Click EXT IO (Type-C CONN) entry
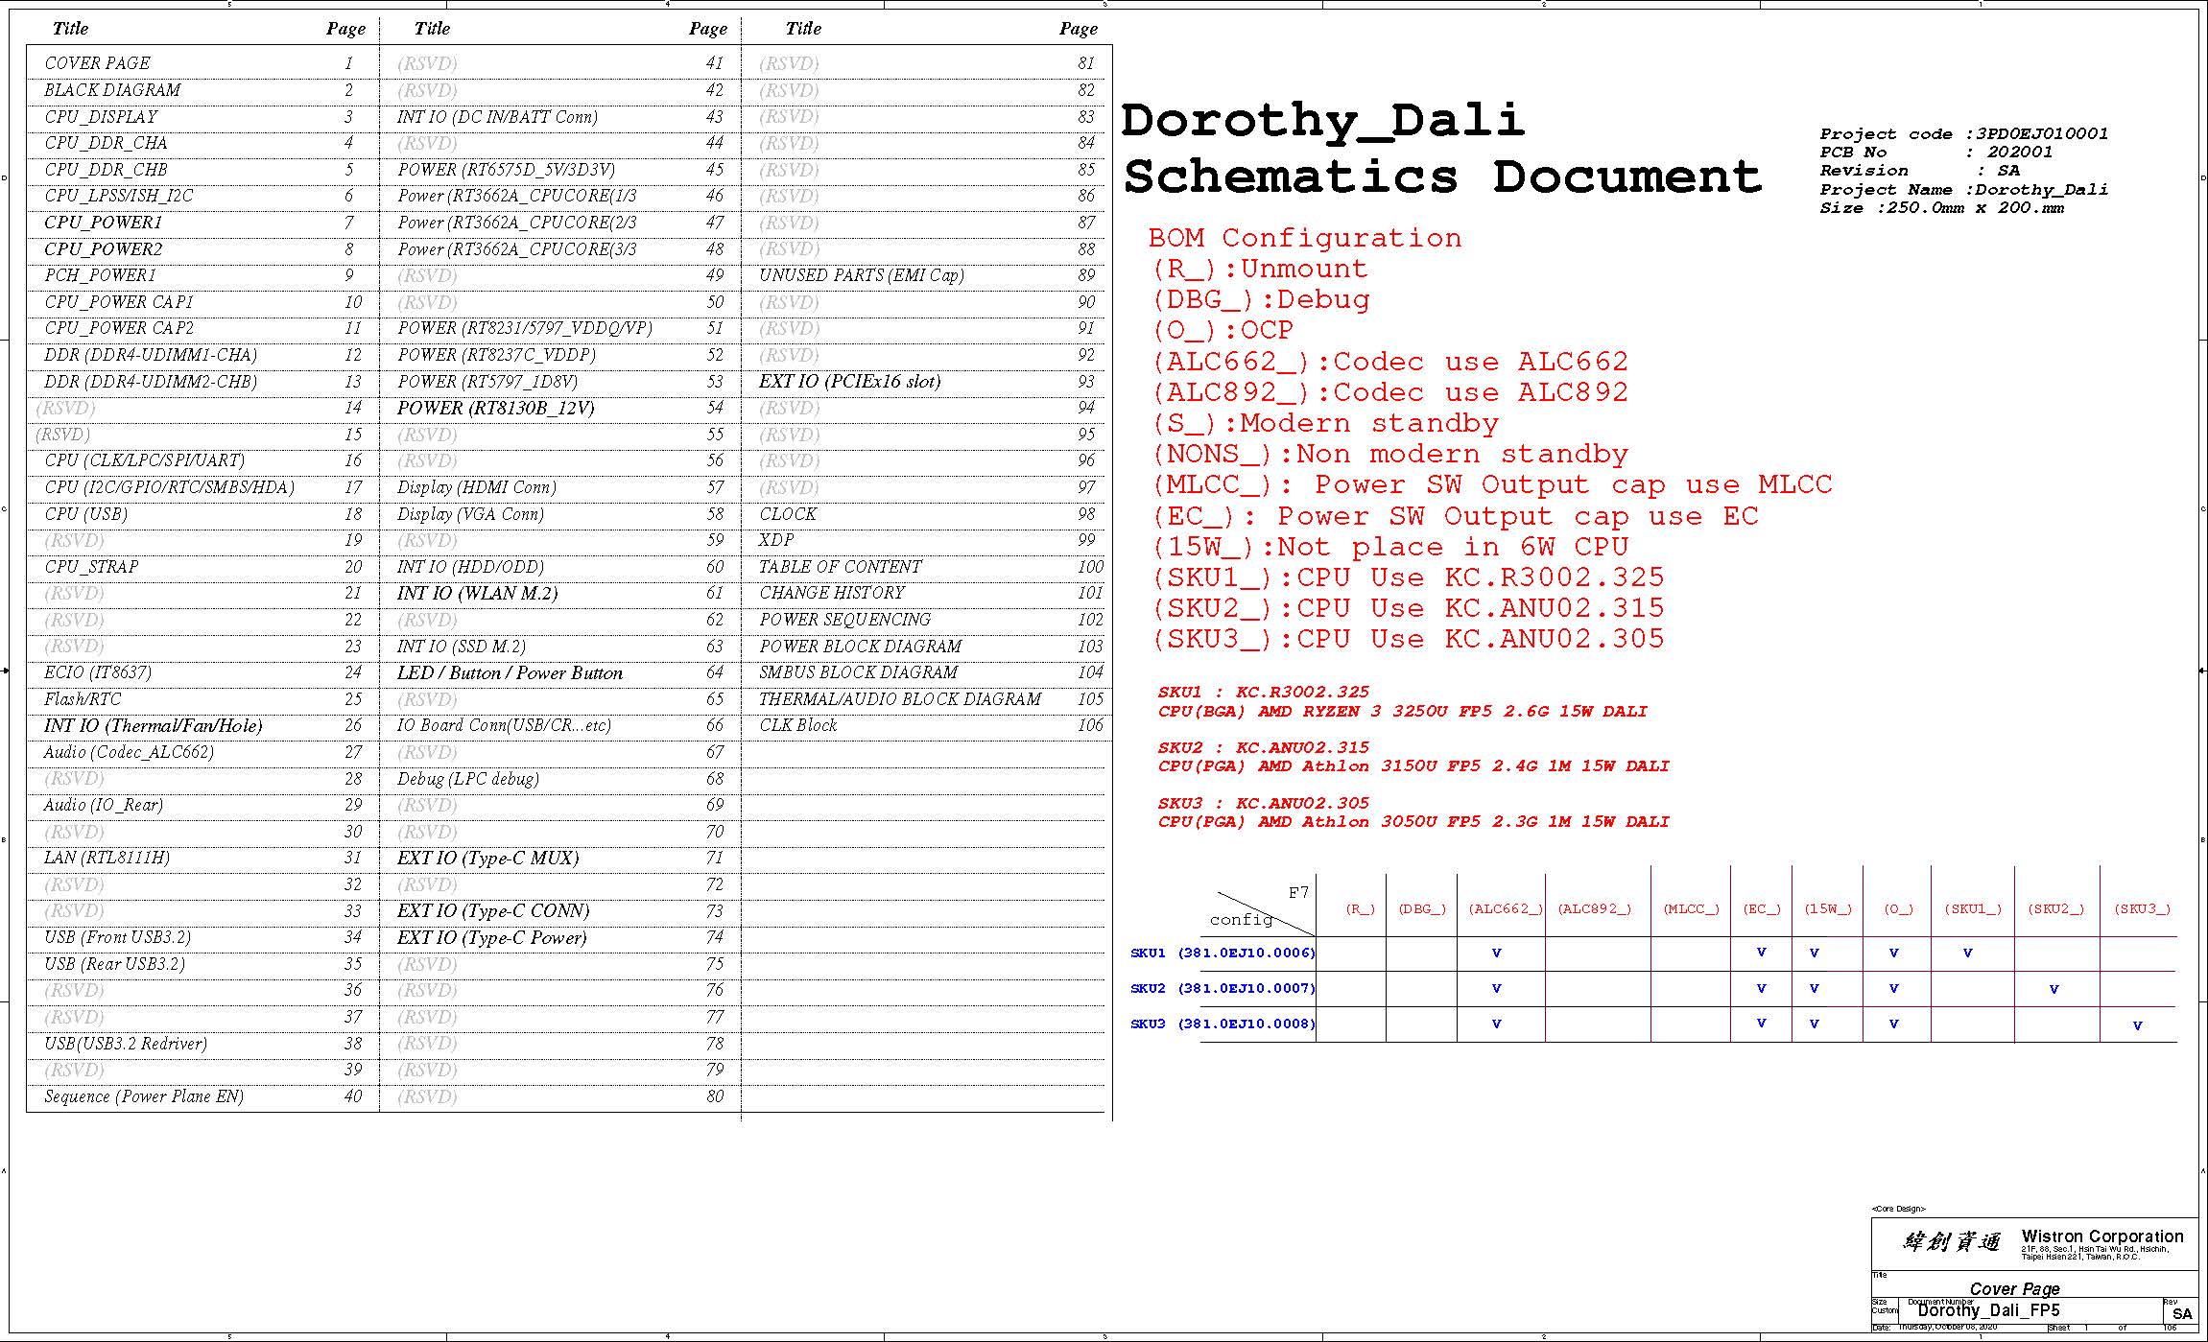Viewport: 2208px width, 1342px height. (493, 911)
